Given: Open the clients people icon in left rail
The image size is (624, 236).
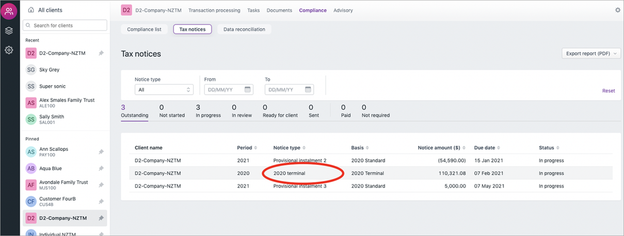Looking at the screenshot, I should (x=9, y=11).
